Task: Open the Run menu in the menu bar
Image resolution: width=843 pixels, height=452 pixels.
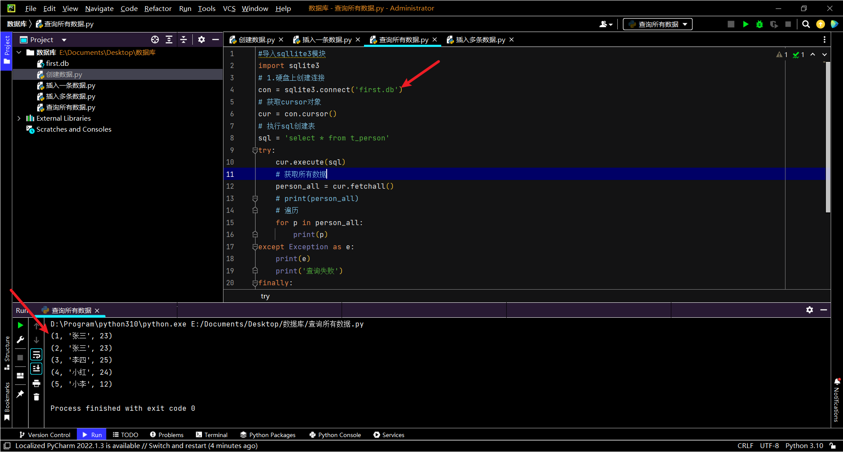Action: [185, 8]
